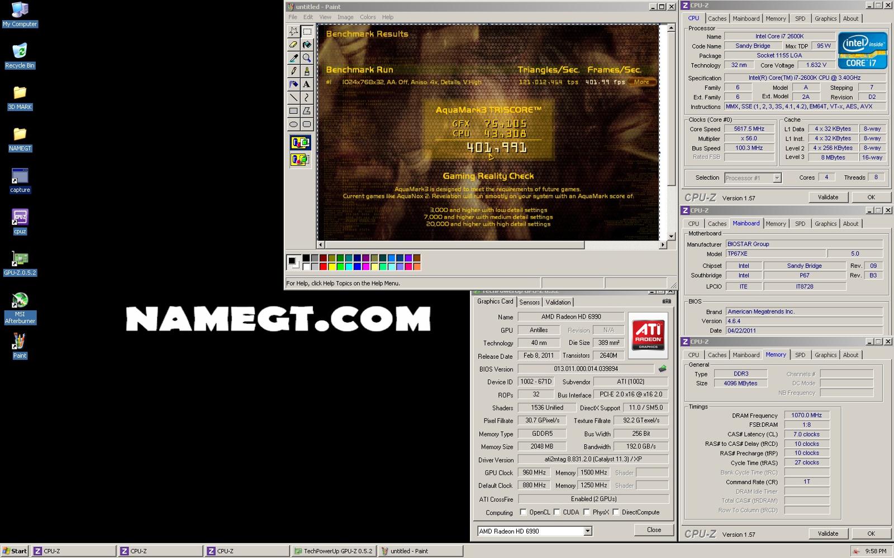Image resolution: width=894 pixels, height=558 pixels.
Task: Switch to untitled - Paint taskbar button
Action: click(x=420, y=551)
